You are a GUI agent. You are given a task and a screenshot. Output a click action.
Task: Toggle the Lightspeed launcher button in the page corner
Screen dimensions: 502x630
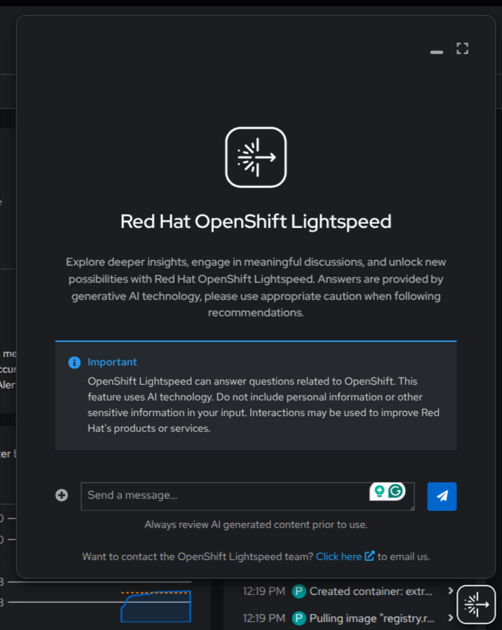tap(476, 604)
